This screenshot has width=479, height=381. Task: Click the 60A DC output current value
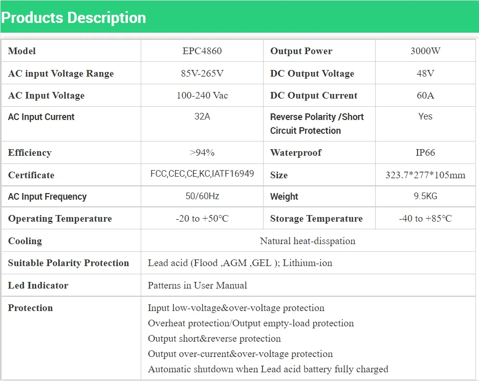425,96
